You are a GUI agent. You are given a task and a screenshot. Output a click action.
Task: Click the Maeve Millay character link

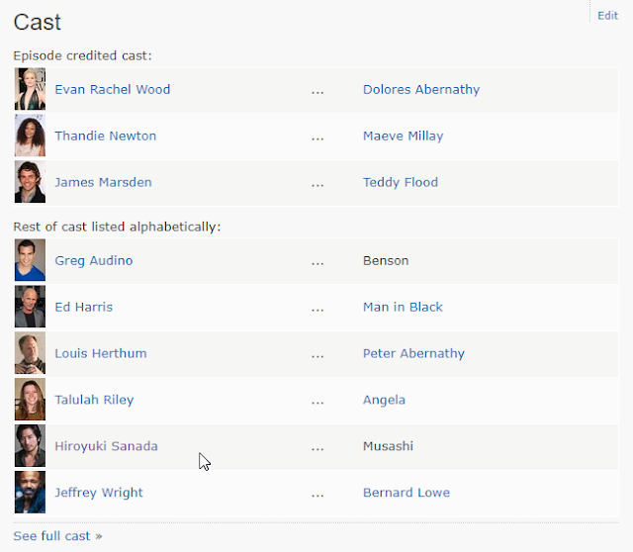403,136
